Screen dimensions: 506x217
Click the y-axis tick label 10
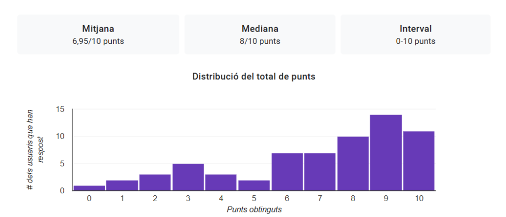(x=60, y=137)
